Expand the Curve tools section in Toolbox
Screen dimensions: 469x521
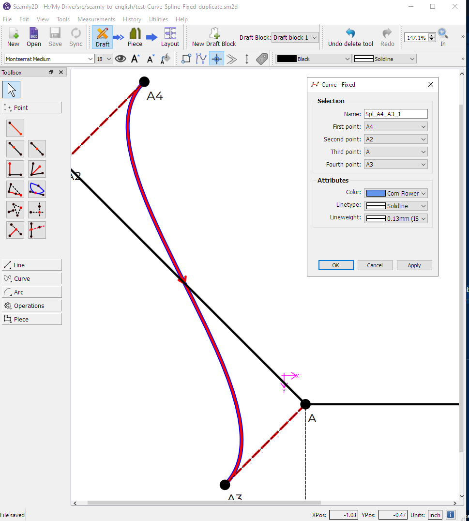pyautogui.click(x=32, y=279)
